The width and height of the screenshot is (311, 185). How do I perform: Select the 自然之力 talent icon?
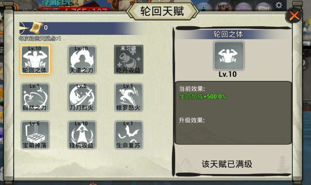click(x=35, y=97)
